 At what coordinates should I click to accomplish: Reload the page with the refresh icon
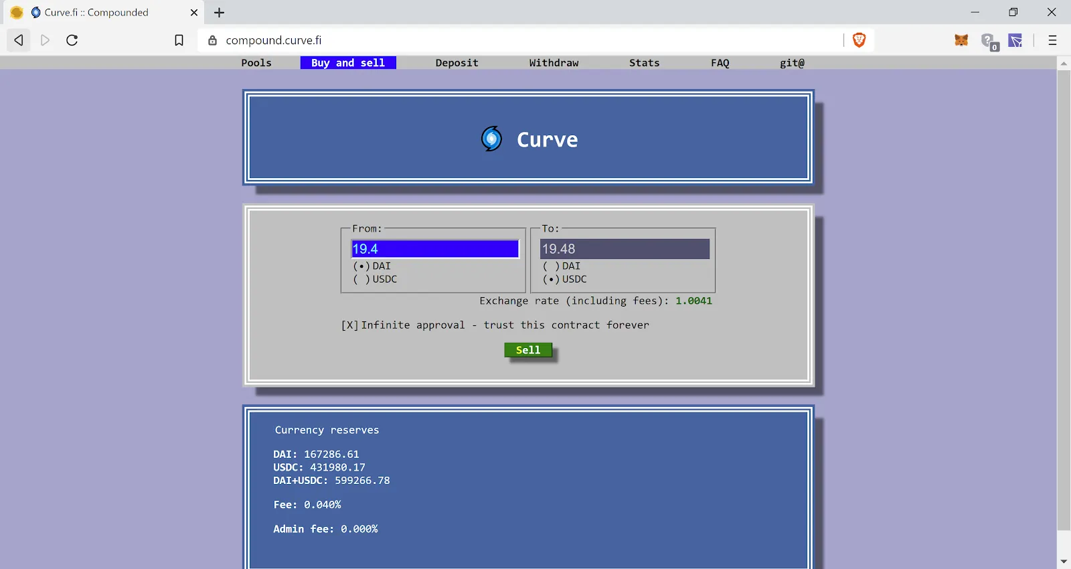tap(72, 40)
